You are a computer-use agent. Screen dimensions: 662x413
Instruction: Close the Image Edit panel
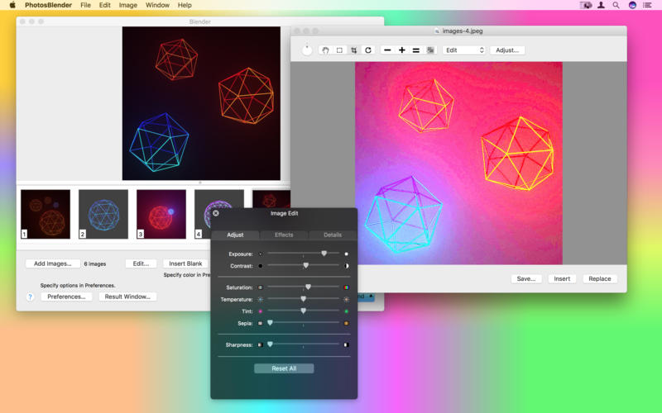[216, 213]
